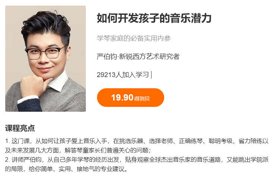This screenshot has height=178, width=278.
Task: Click the 得到贝 label in the price button
Action: [142, 99]
